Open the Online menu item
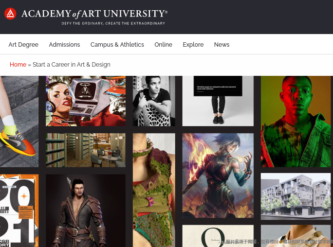This screenshot has width=333, height=247. 163,45
